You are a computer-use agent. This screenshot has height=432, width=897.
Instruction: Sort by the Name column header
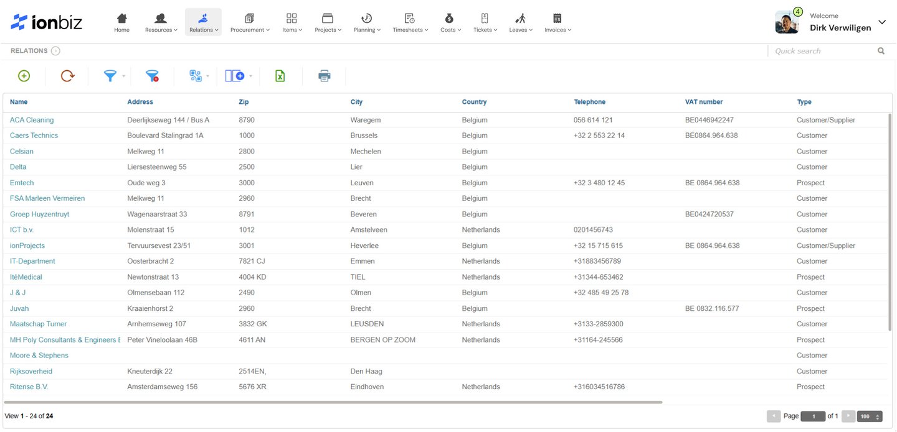(x=19, y=102)
